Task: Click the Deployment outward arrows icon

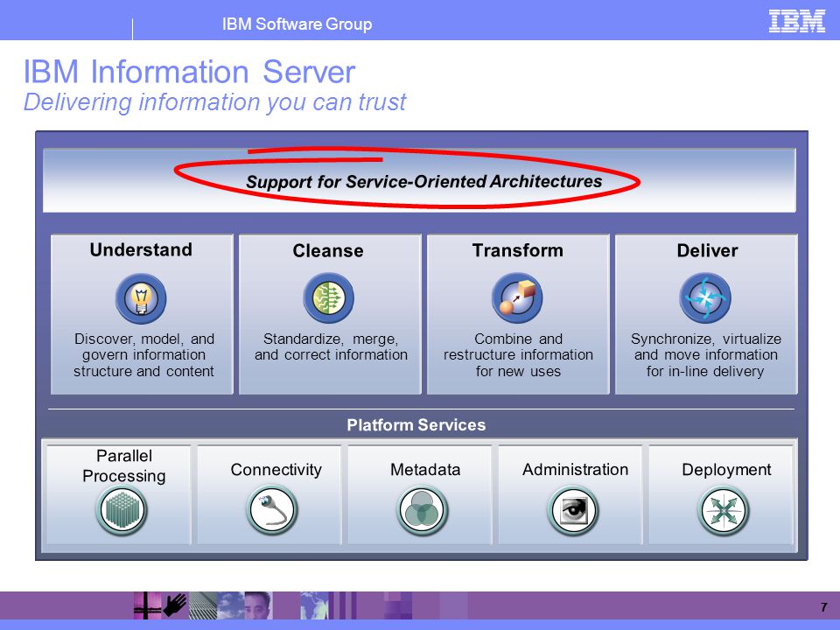Action: point(724,510)
